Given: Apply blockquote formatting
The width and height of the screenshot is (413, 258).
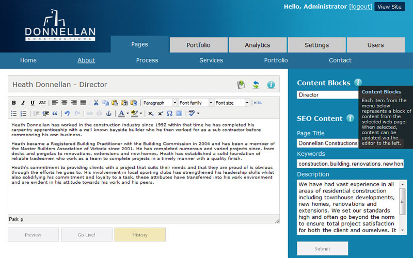Looking at the screenshot, I should click(x=55, y=114).
